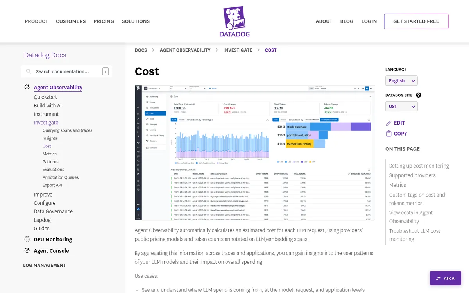Open Build with AI sidebar item
Image resolution: width=469 pixels, height=293 pixels.
tap(48, 105)
